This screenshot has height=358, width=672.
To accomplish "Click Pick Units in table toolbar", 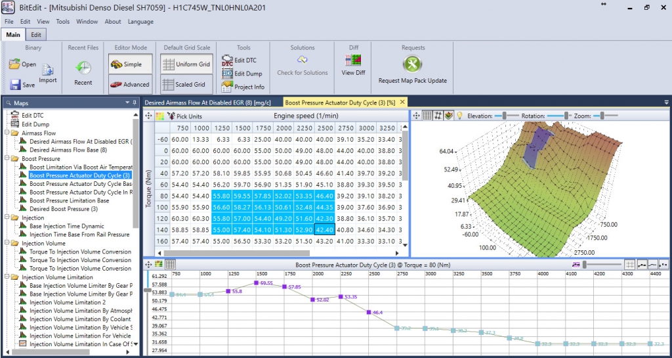I will pos(184,116).
